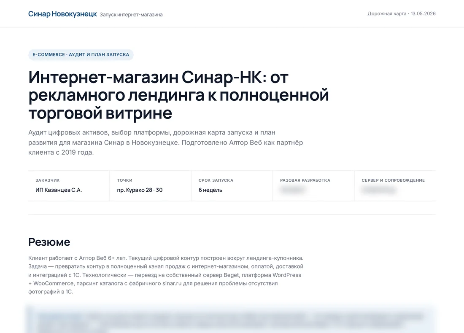This screenshot has width=464, height=333.
Task: Click the Резюме section heading
Action: pyautogui.click(x=49, y=242)
